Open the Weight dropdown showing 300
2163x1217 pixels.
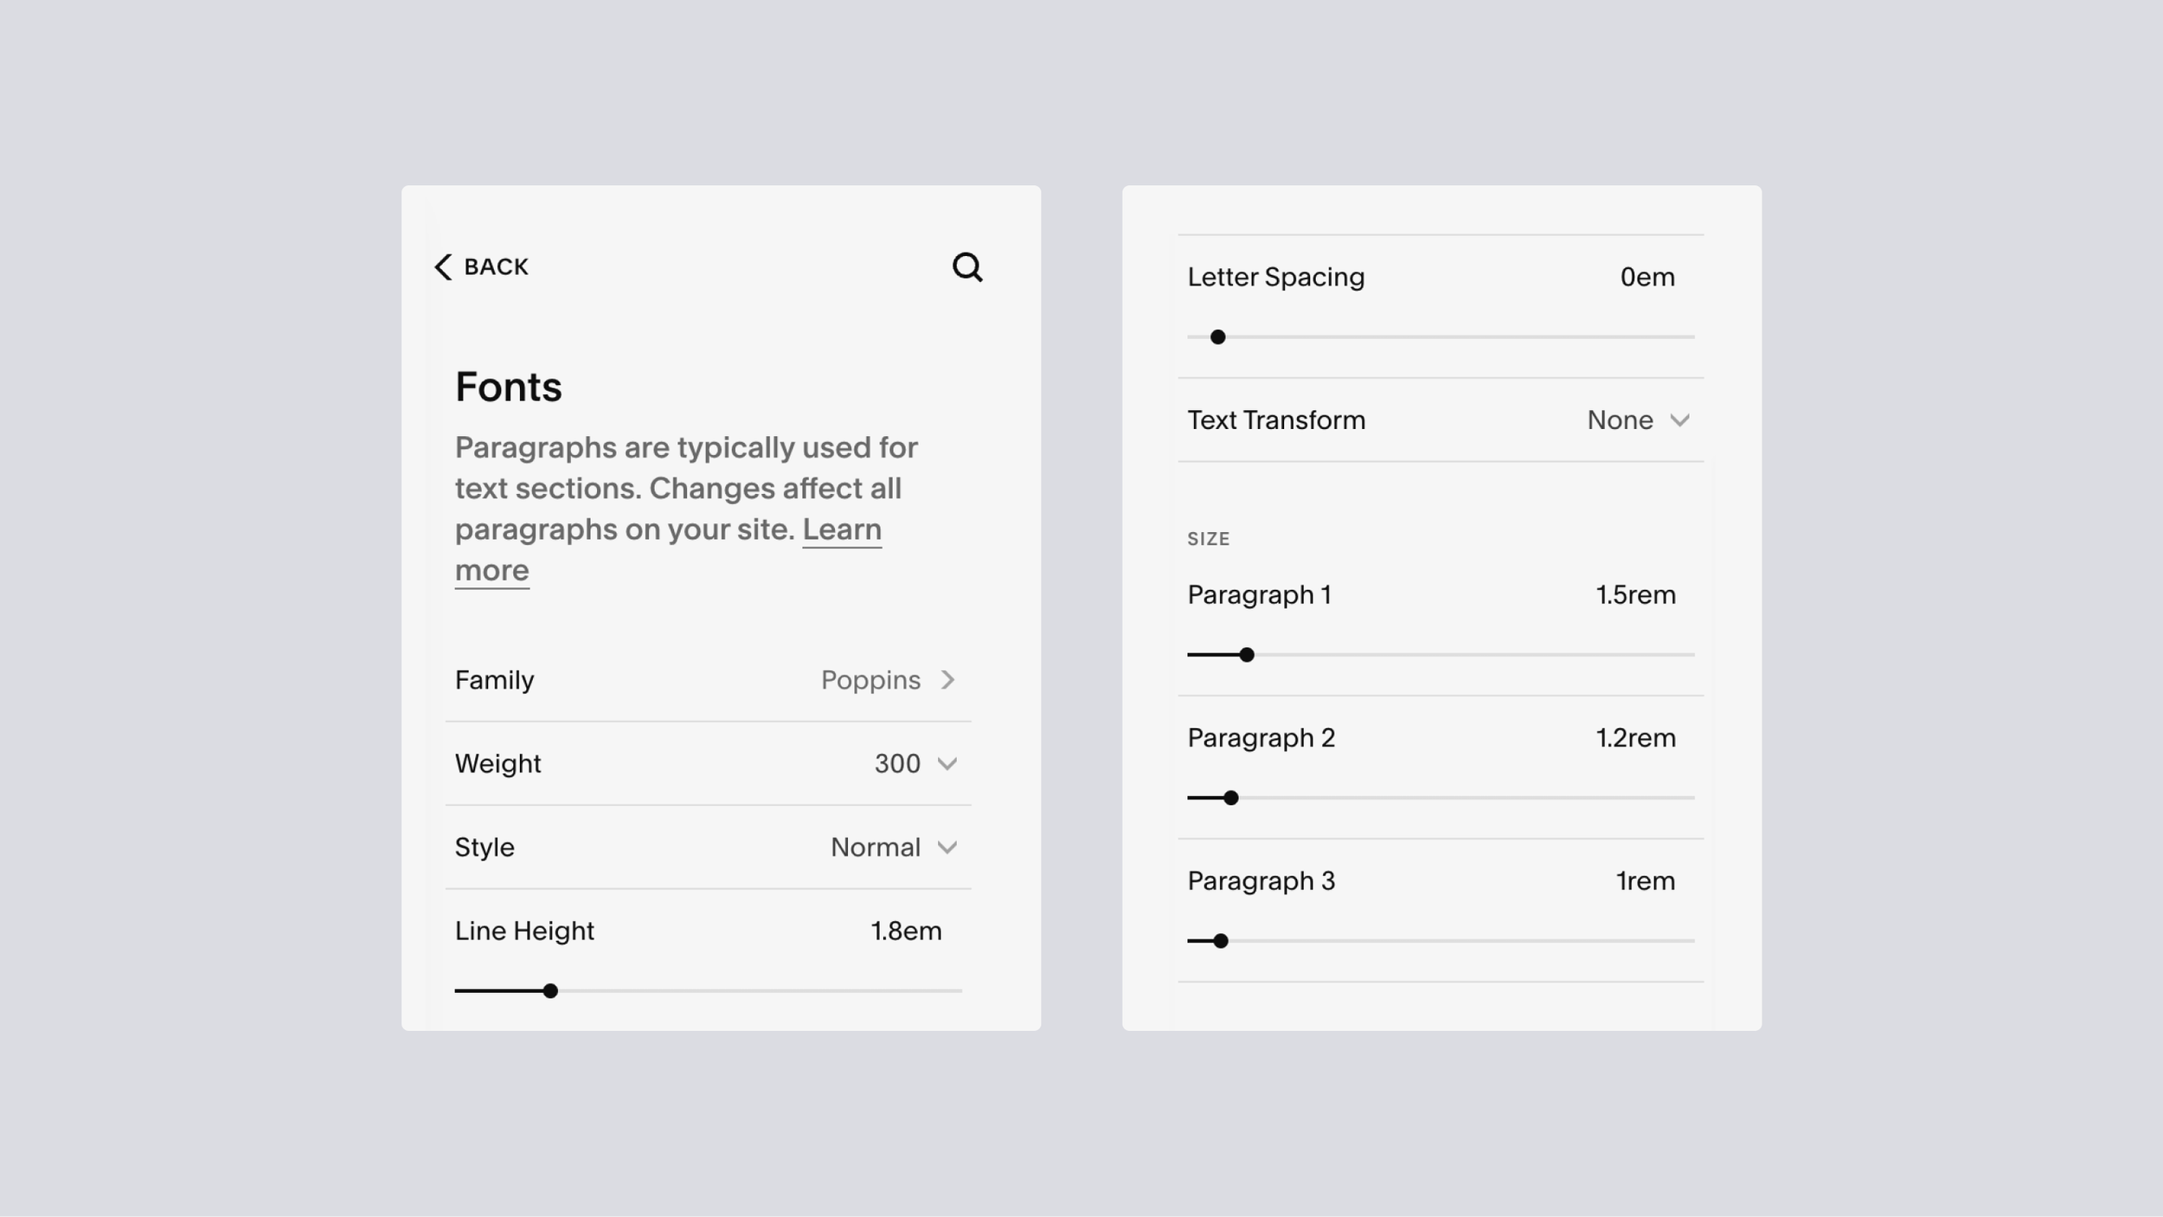(x=896, y=764)
